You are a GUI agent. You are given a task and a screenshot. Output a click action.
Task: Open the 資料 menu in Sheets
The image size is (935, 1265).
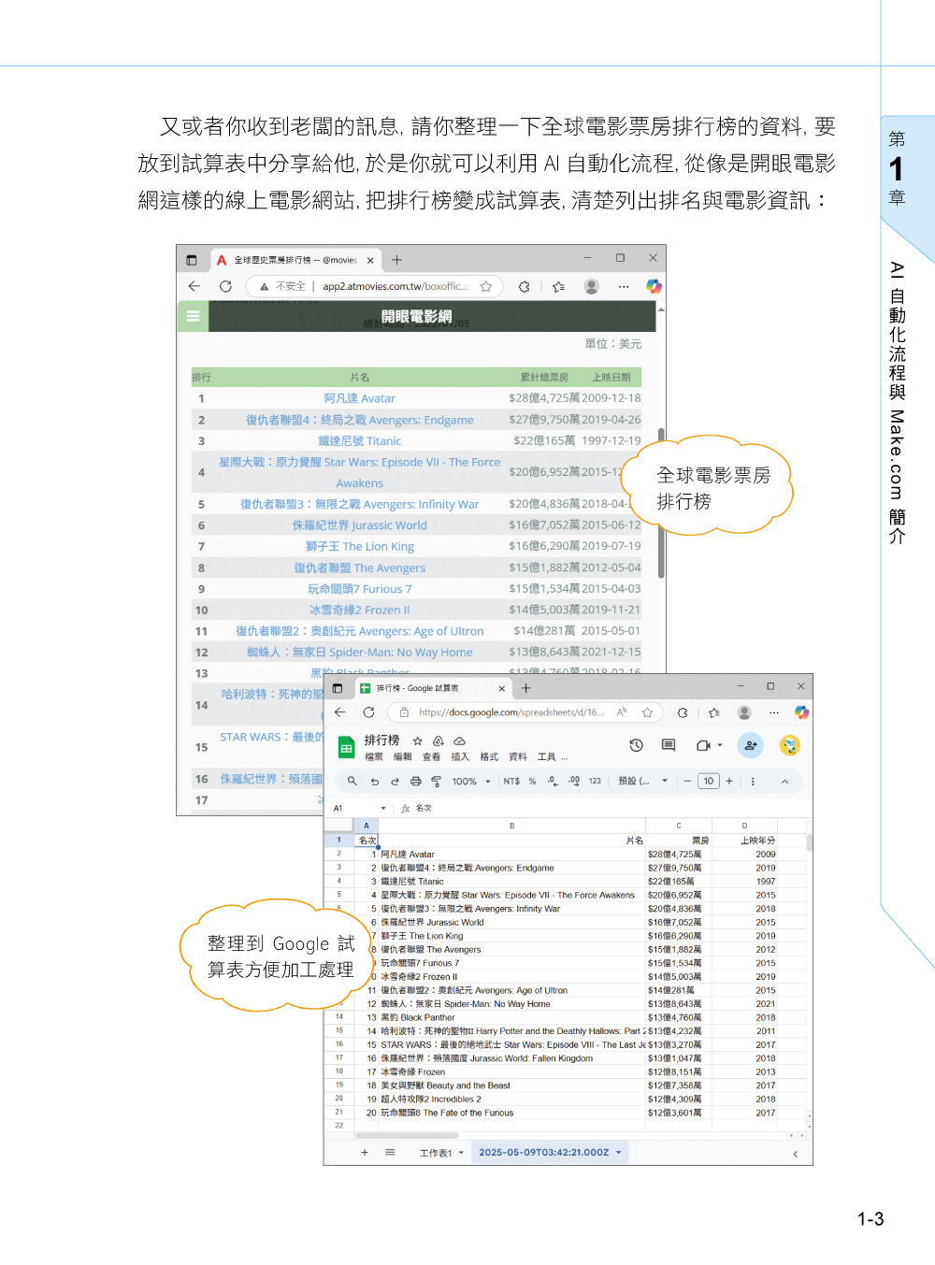518,756
